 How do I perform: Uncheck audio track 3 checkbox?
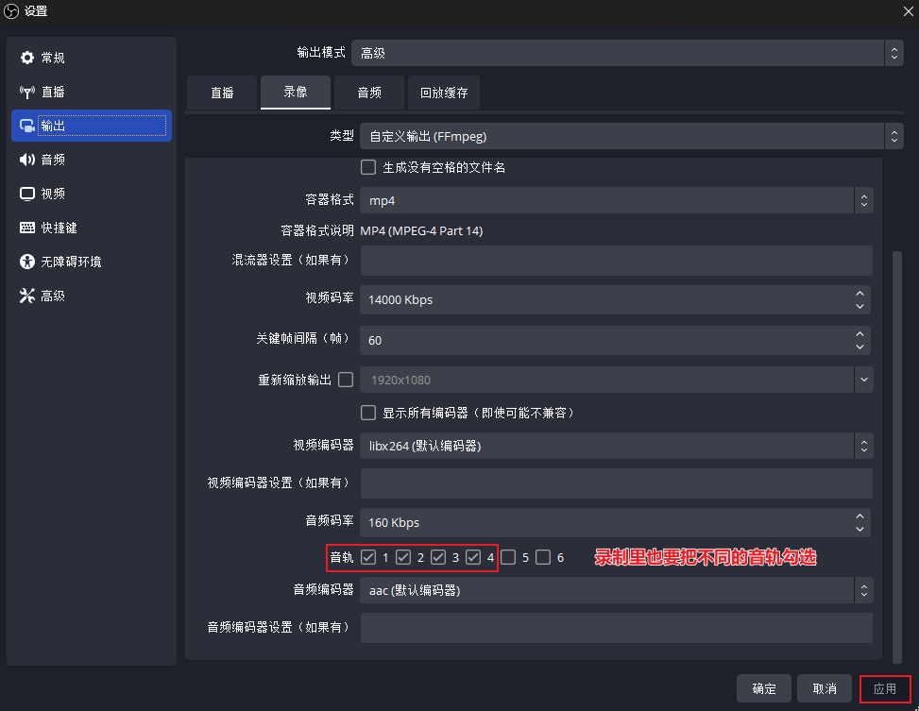coord(438,556)
